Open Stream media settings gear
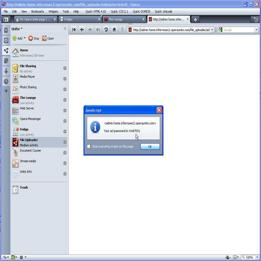Viewport: 261px width, 261px height. pos(65,163)
